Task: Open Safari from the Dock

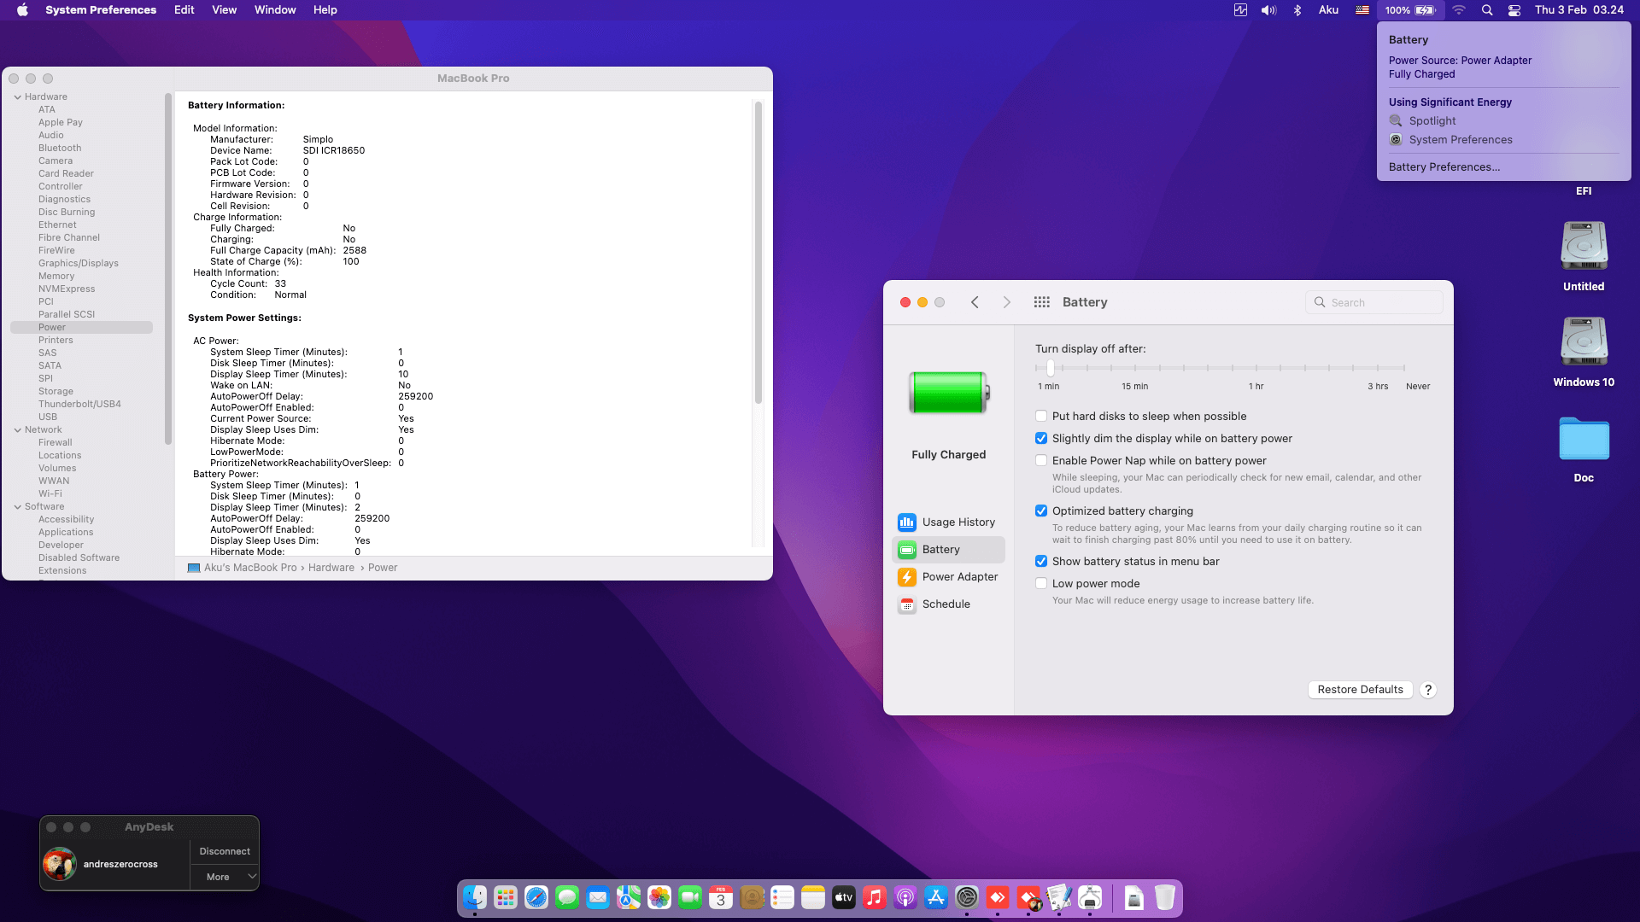Action: 536,898
